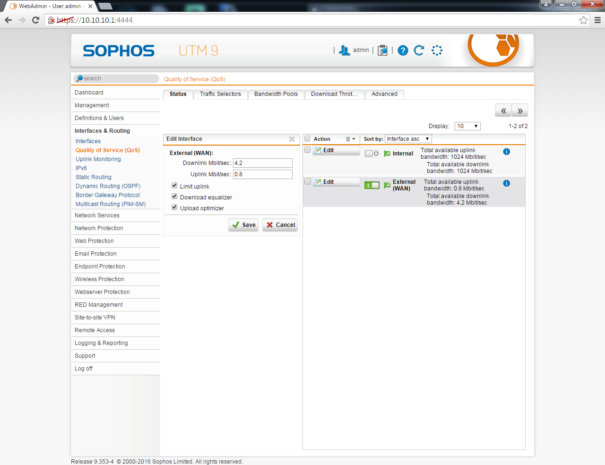The image size is (605, 465).
Task: Expand the Network Protection menu
Action: pyautogui.click(x=115, y=228)
